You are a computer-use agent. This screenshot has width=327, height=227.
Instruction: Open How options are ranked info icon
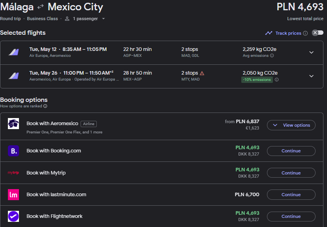click(x=45, y=106)
